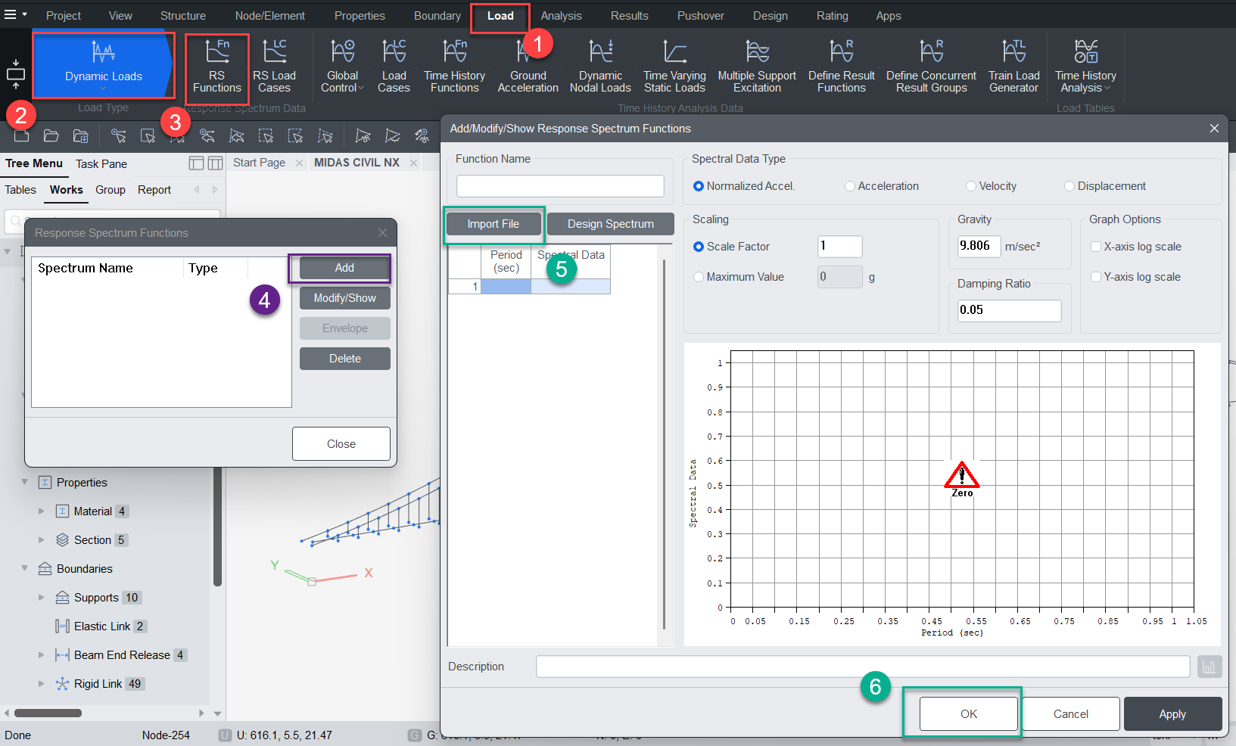Click the Design Spectrum button
The height and width of the screenshot is (746, 1236).
point(610,224)
